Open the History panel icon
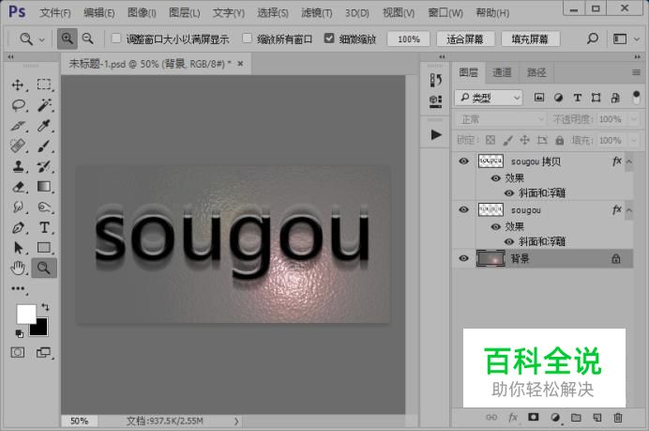Image resolution: width=649 pixels, height=431 pixels. 435,80
